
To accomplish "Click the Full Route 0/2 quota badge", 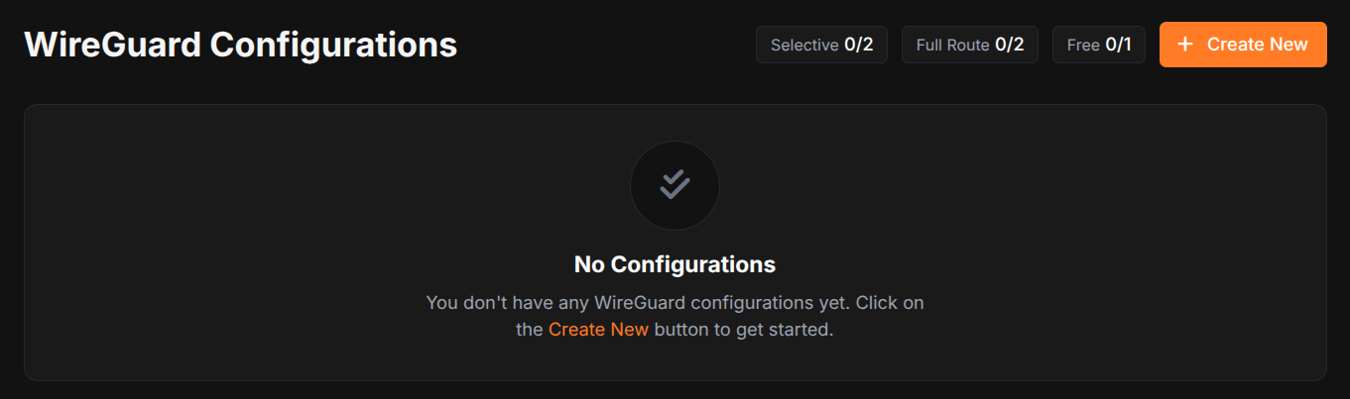I will pyautogui.click(x=970, y=45).
